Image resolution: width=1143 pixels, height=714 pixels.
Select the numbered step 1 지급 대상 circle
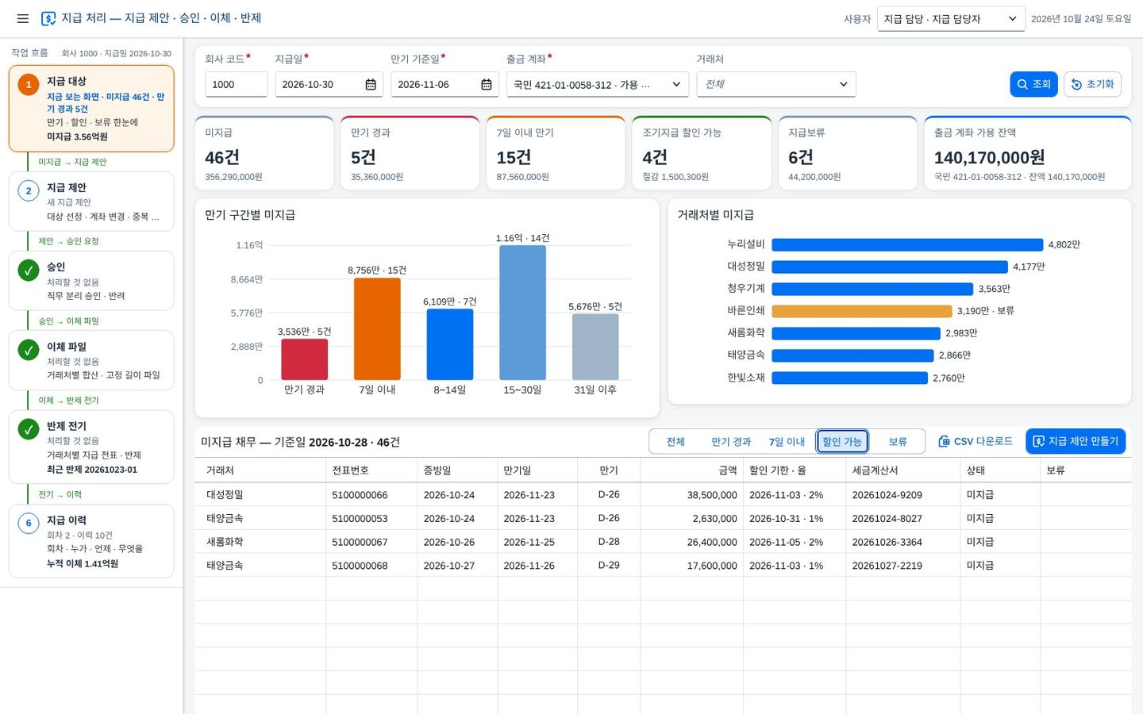pyautogui.click(x=29, y=84)
